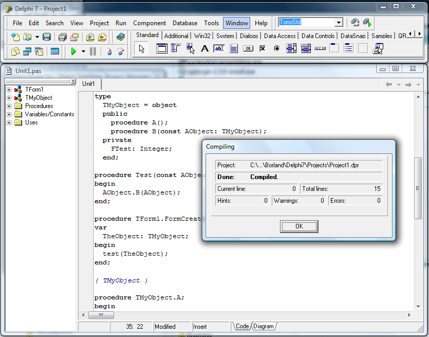
Task: Select the Label component icon
Action: coord(204,49)
